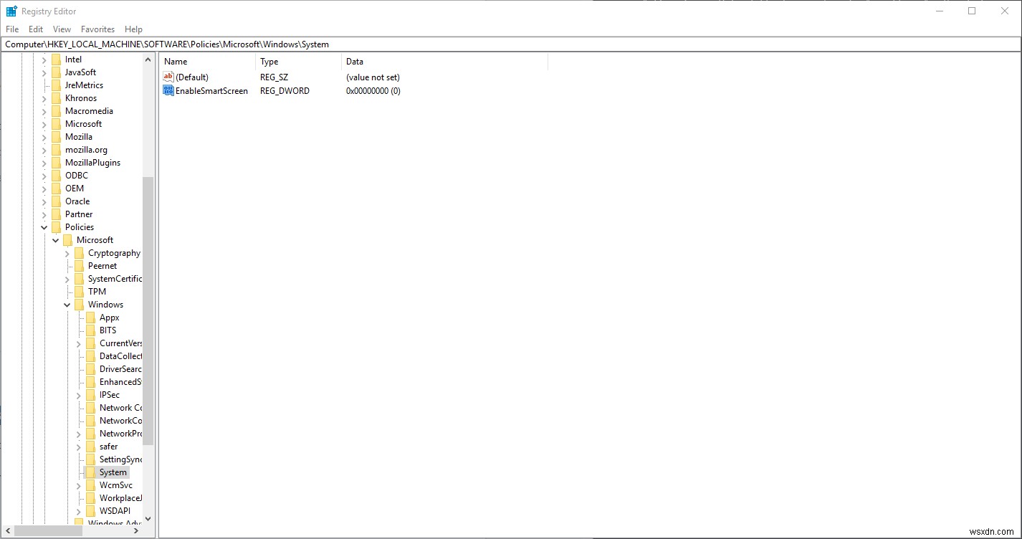Open the View menu

click(61, 29)
